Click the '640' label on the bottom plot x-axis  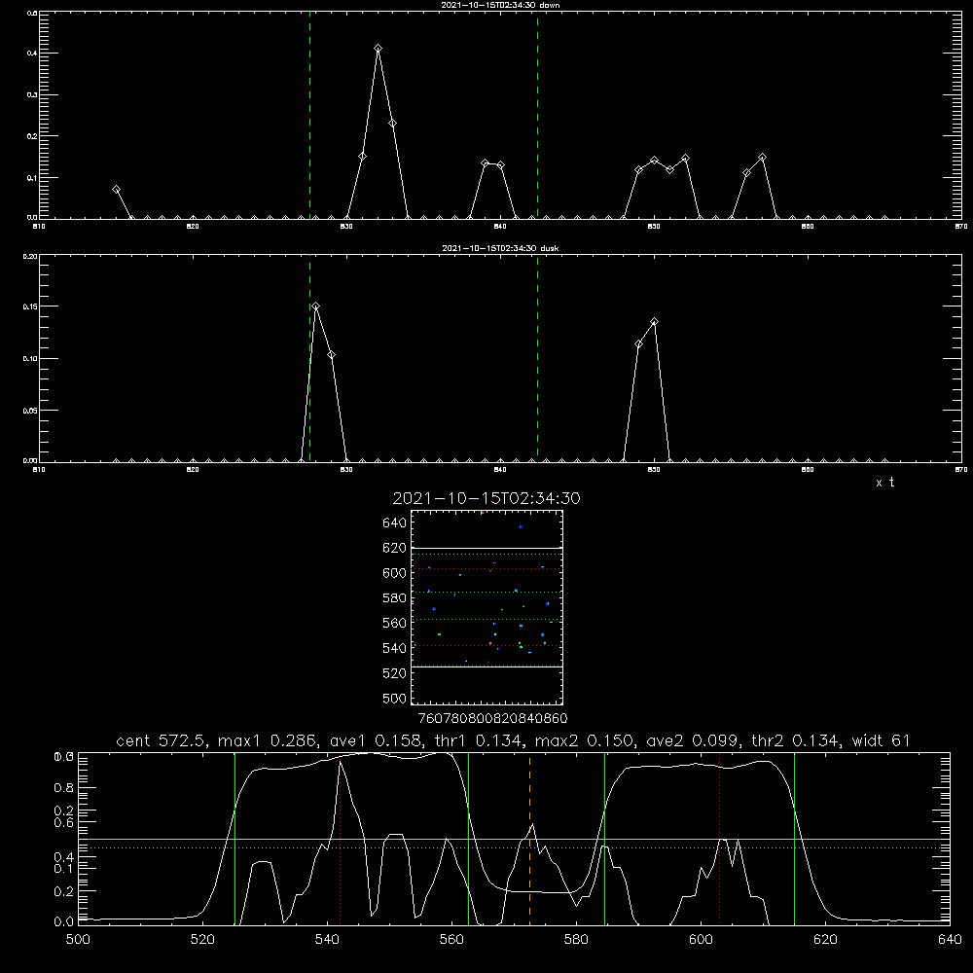[x=950, y=940]
